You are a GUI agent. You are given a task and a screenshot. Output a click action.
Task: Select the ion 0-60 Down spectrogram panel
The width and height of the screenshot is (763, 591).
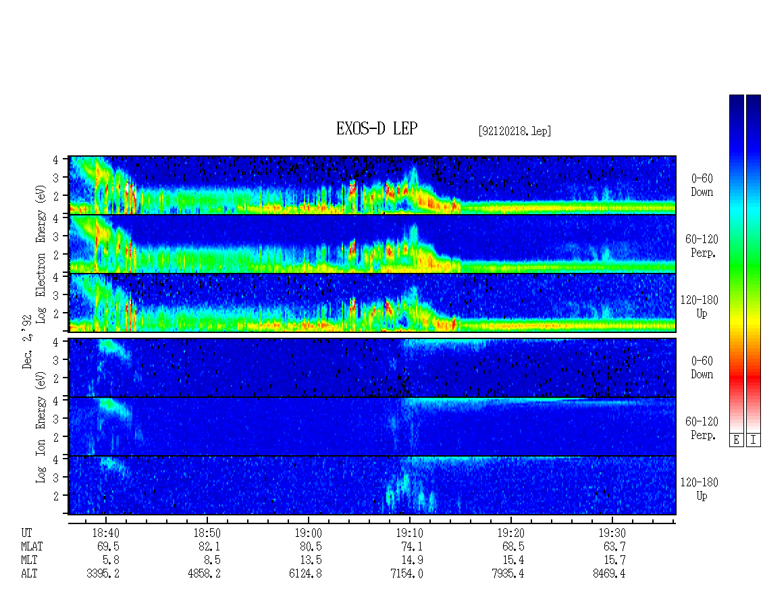point(372,367)
